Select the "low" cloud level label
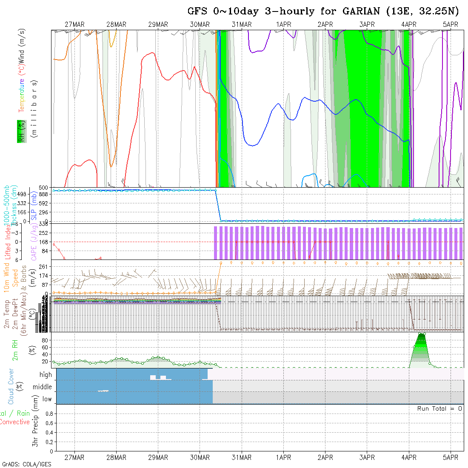 [47, 399]
